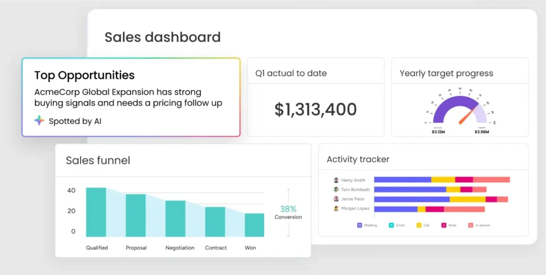Select the Qualified funnel bar
Image resolution: width=546 pixels, height=275 pixels.
click(x=96, y=212)
